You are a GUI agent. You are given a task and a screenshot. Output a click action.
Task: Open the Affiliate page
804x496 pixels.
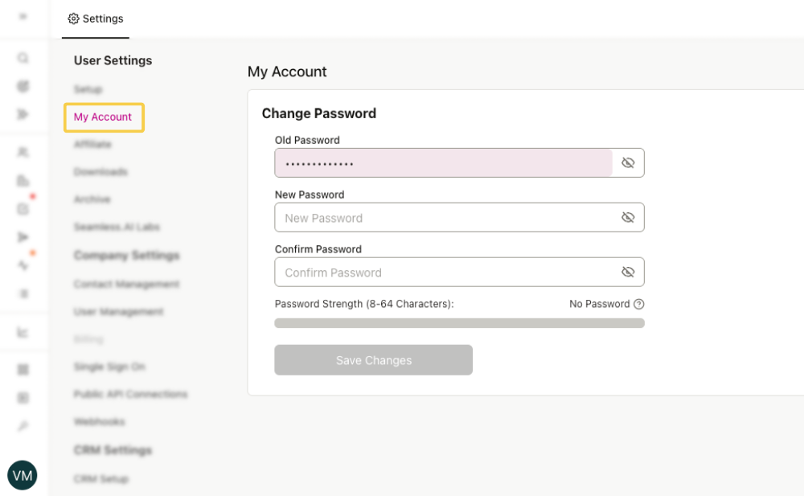click(92, 144)
